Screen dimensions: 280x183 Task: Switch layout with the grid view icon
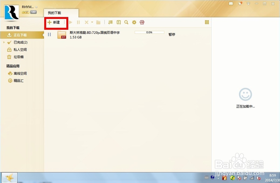click(x=207, y=22)
